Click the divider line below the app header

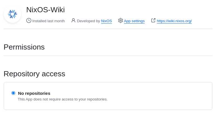click(x=108, y=29)
